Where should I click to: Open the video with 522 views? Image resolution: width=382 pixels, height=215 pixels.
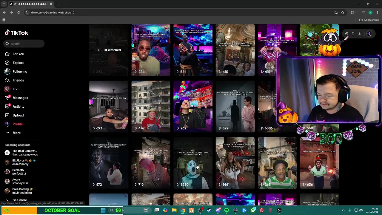tap(235, 106)
